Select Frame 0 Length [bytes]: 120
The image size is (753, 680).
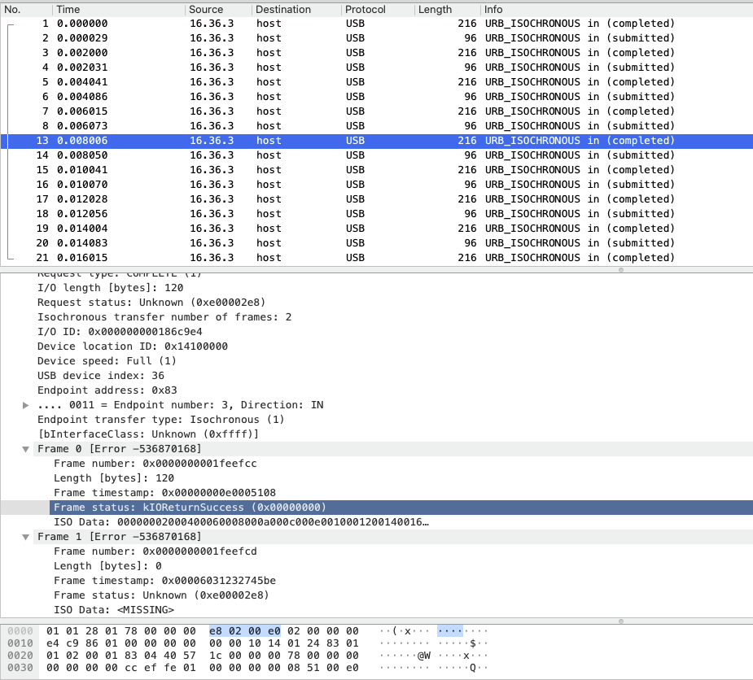(x=114, y=478)
